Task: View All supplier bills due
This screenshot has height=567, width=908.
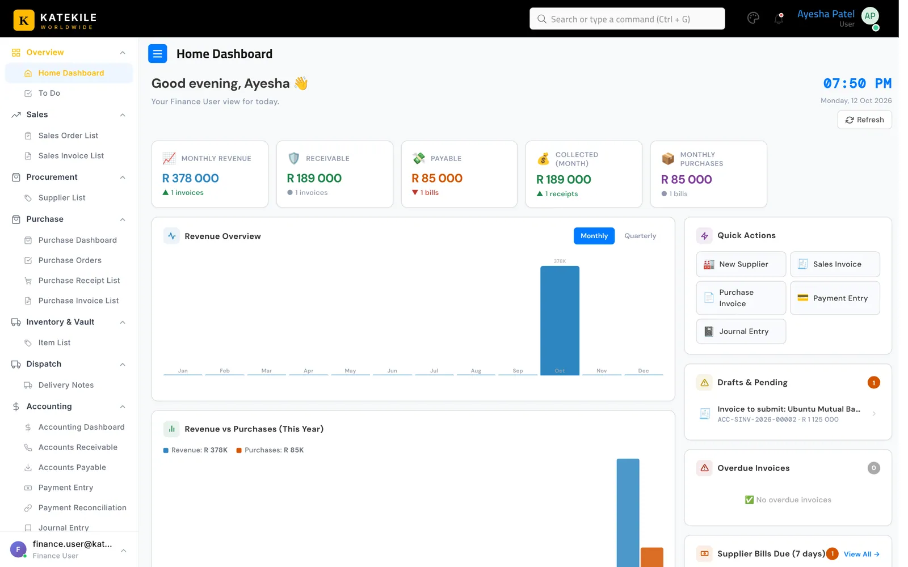Action: (x=861, y=554)
